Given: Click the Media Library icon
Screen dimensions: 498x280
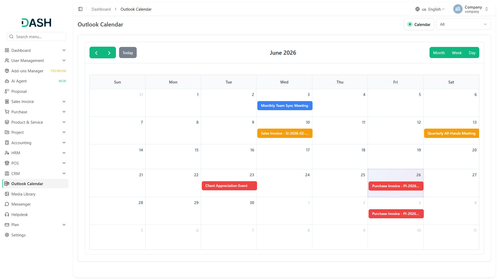Looking at the screenshot, I should tap(7, 194).
